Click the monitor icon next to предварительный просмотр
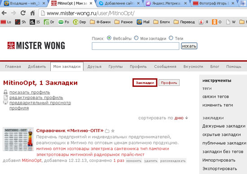The height and width of the screenshot is (174, 247). (x=5, y=103)
